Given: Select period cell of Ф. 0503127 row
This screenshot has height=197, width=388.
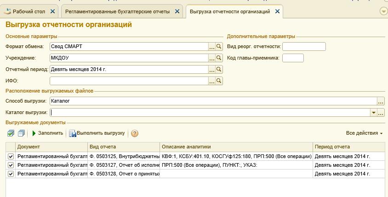Looking at the screenshot, I should (x=349, y=165).
